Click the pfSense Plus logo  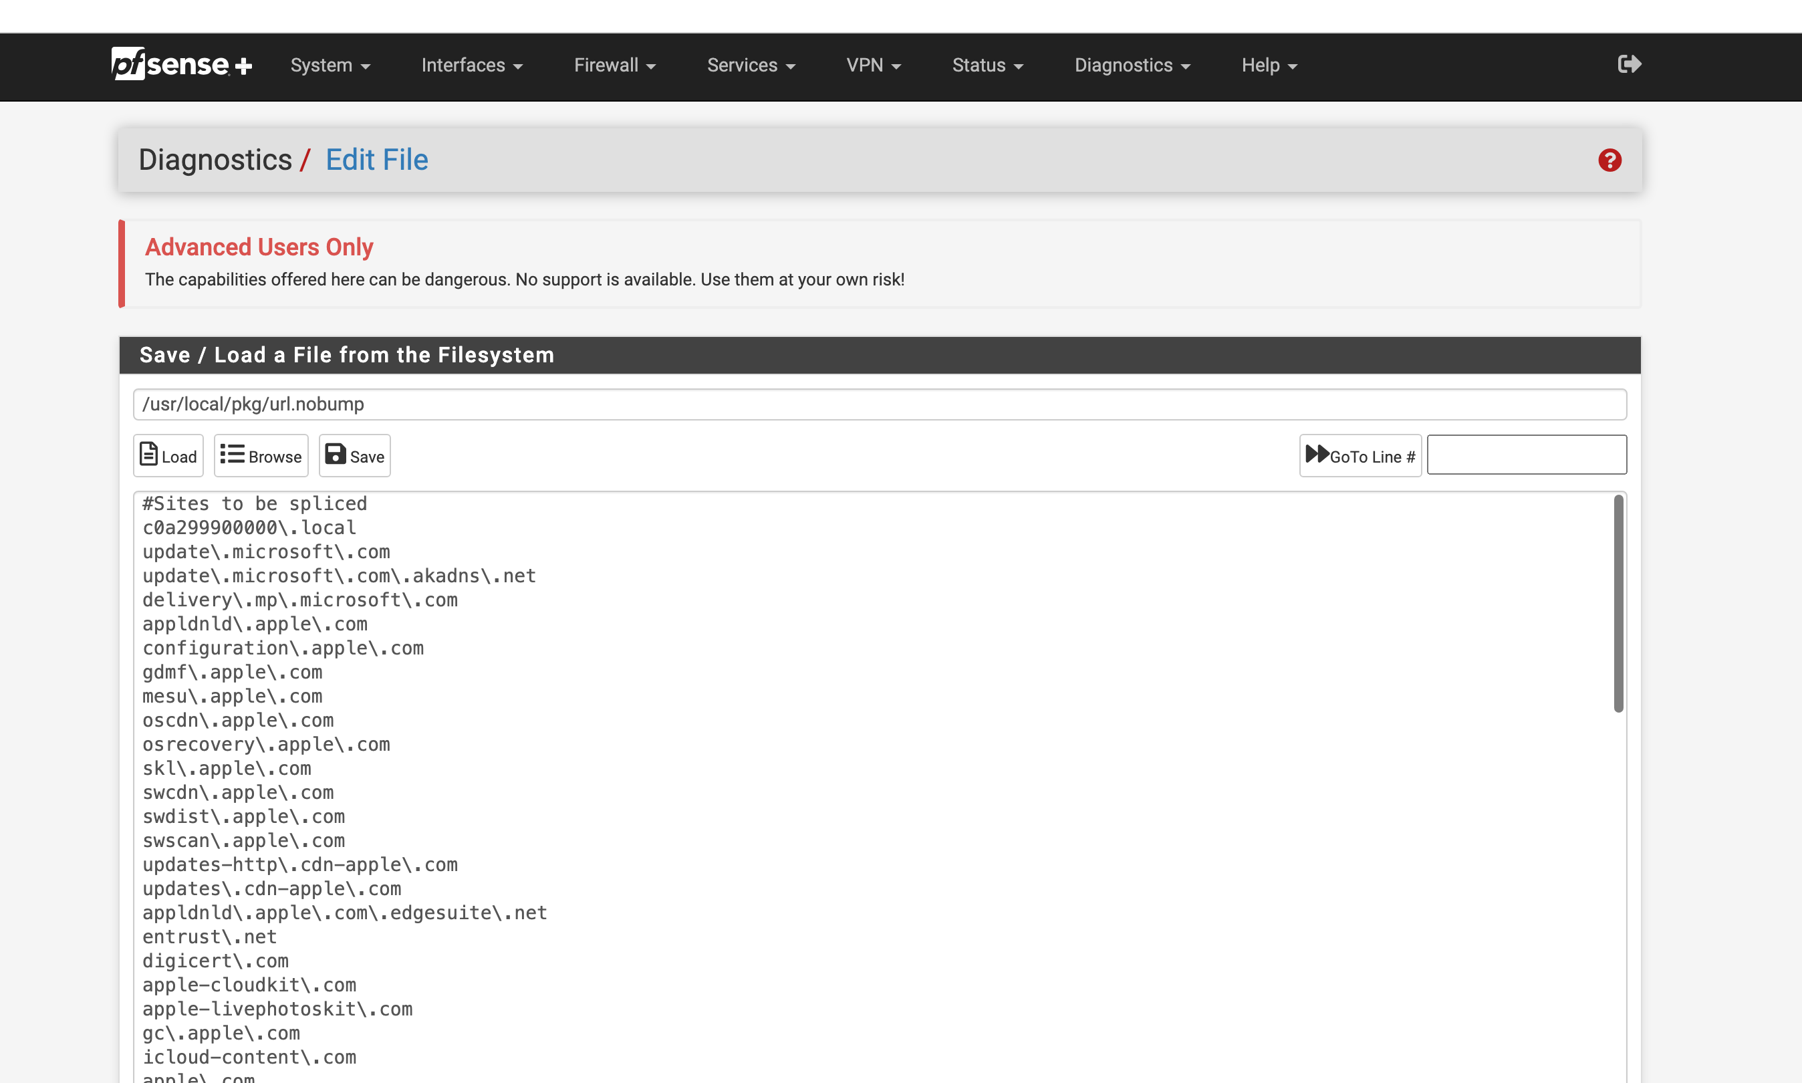pyautogui.click(x=181, y=64)
